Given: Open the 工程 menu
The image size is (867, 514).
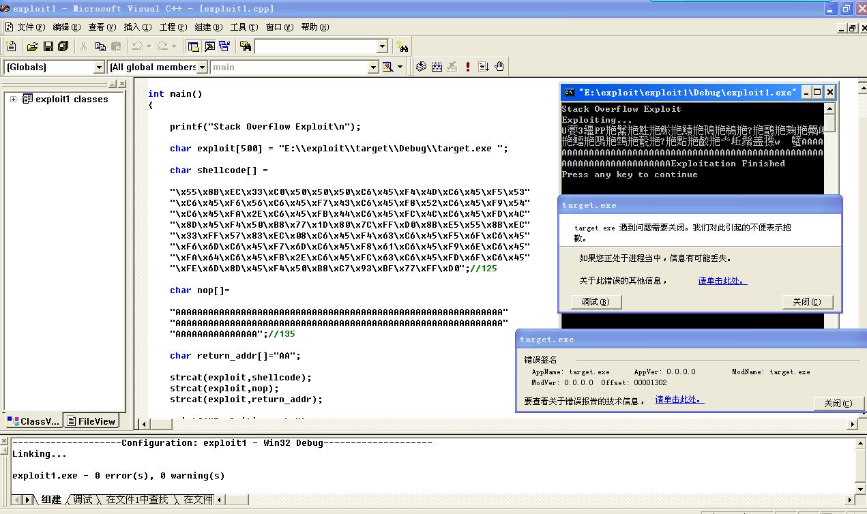Looking at the screenshot, I should [173, 27].
